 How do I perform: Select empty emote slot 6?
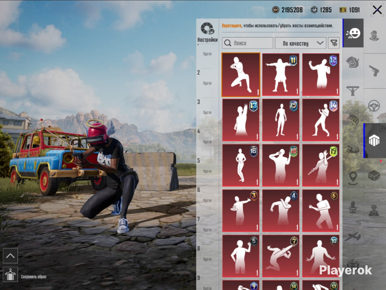(207, 200)
